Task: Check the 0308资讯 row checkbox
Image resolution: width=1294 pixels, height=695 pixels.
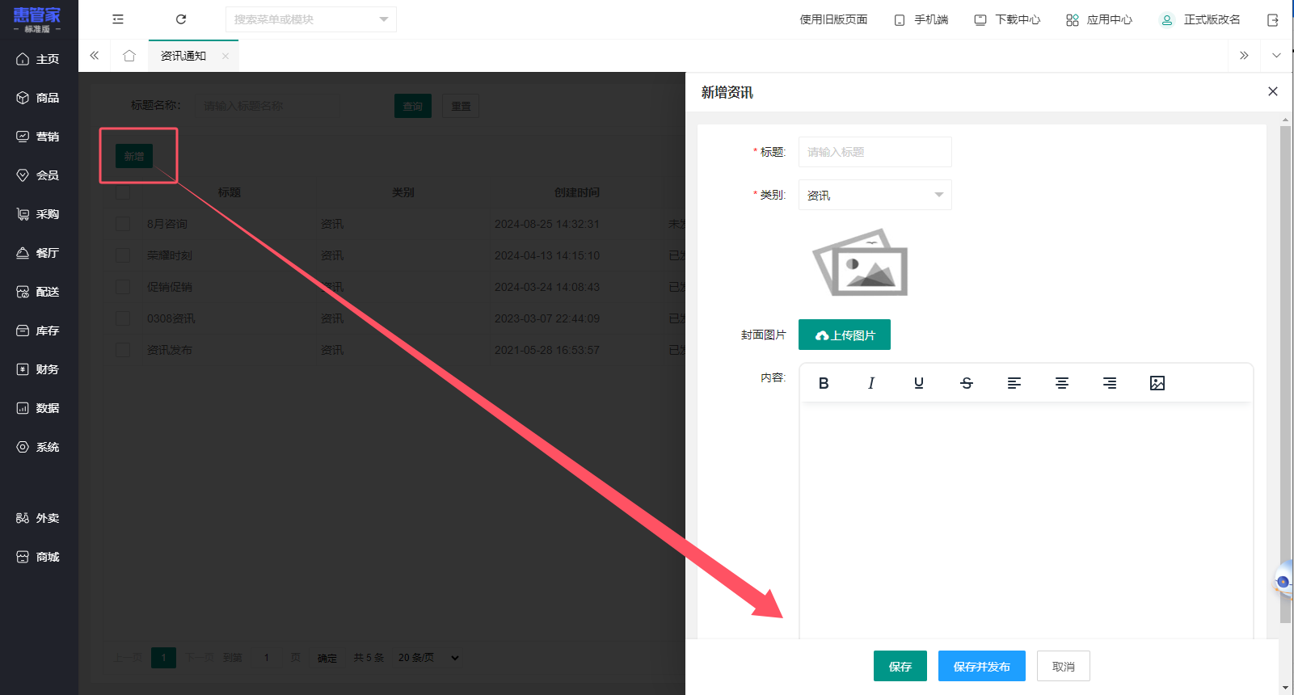Action: [123, 318]
